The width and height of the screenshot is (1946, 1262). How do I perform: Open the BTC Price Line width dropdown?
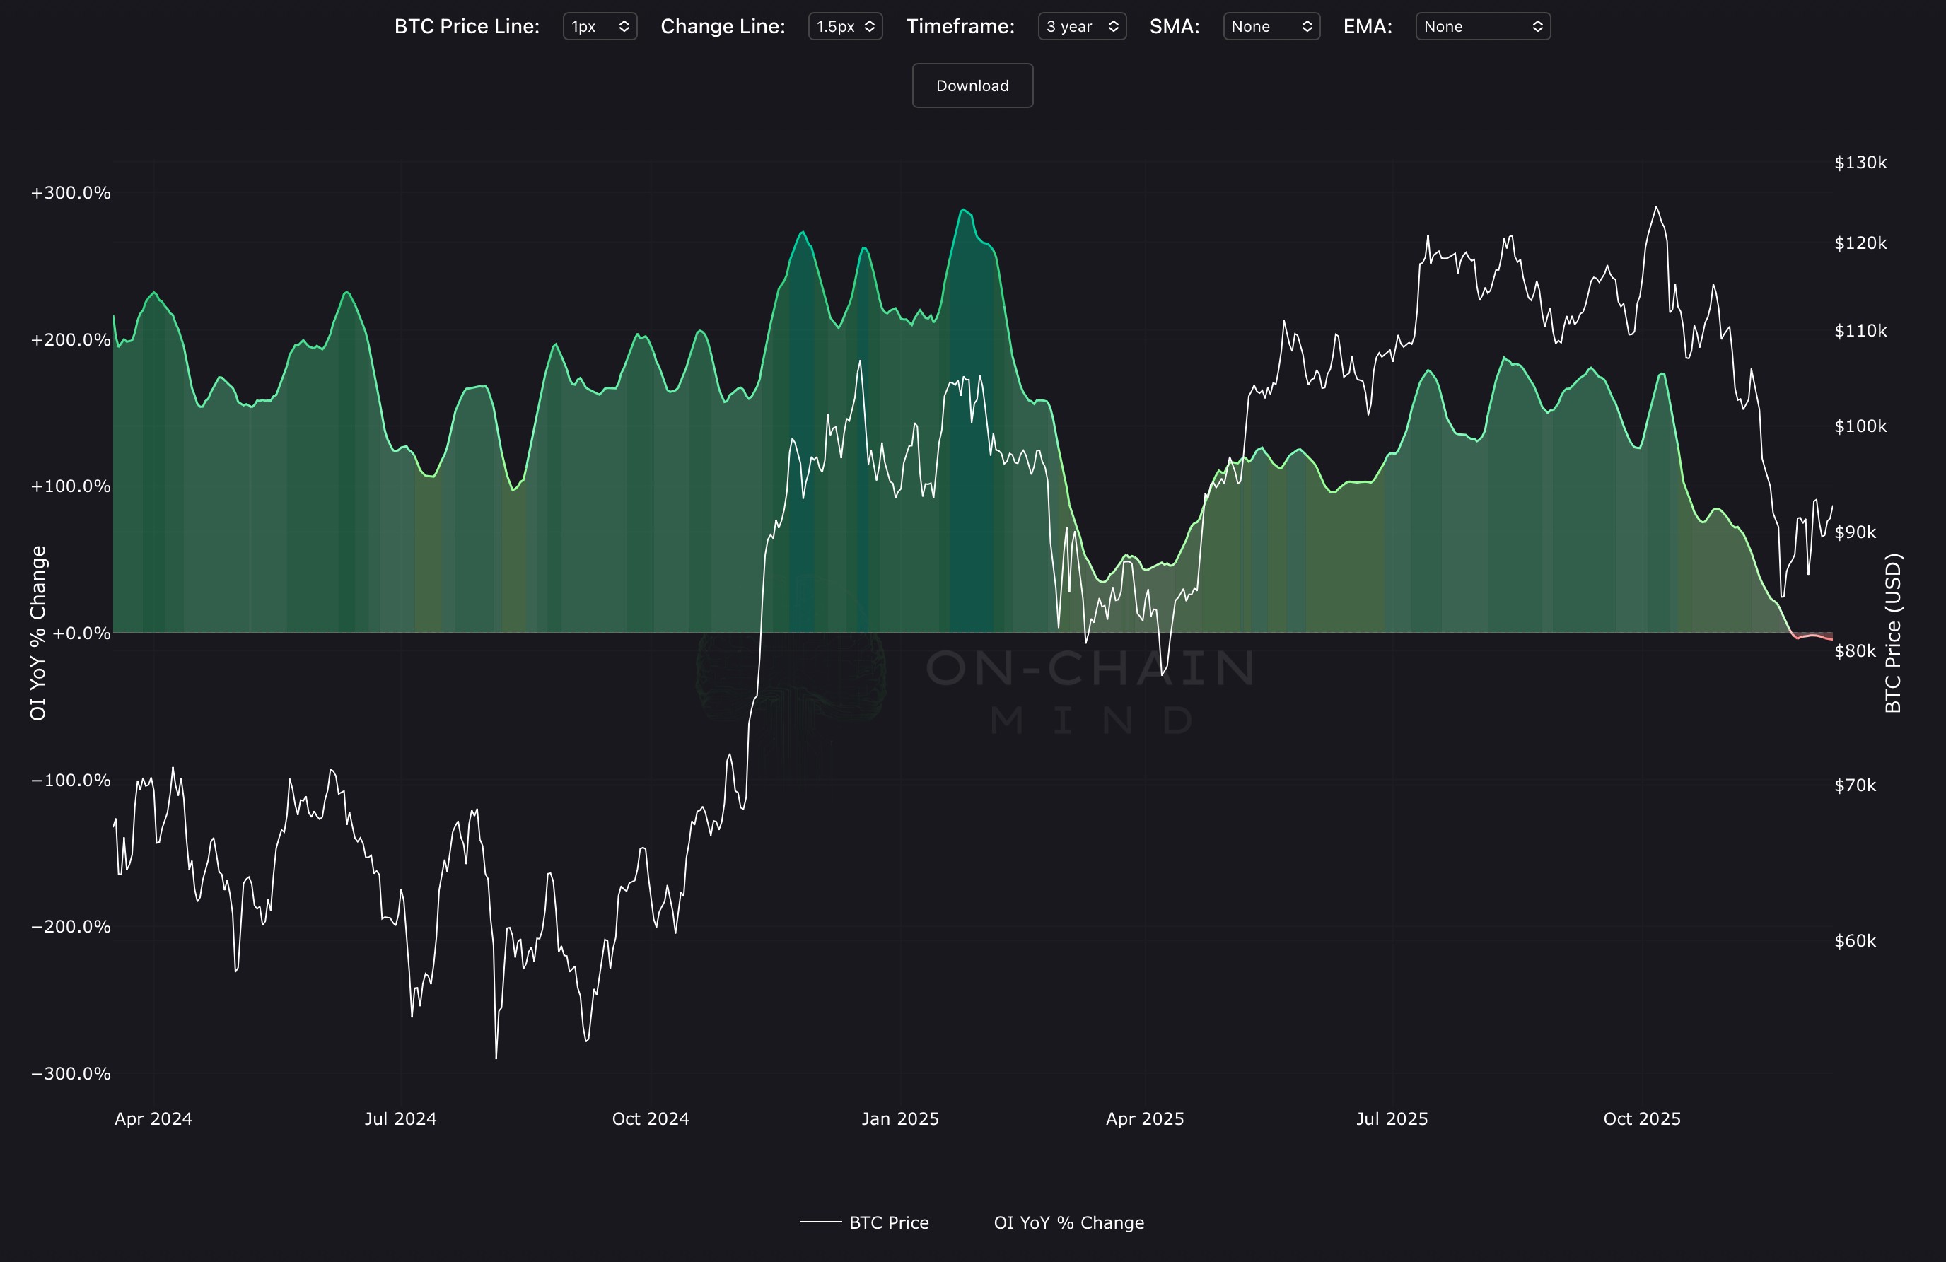point(600,26)
